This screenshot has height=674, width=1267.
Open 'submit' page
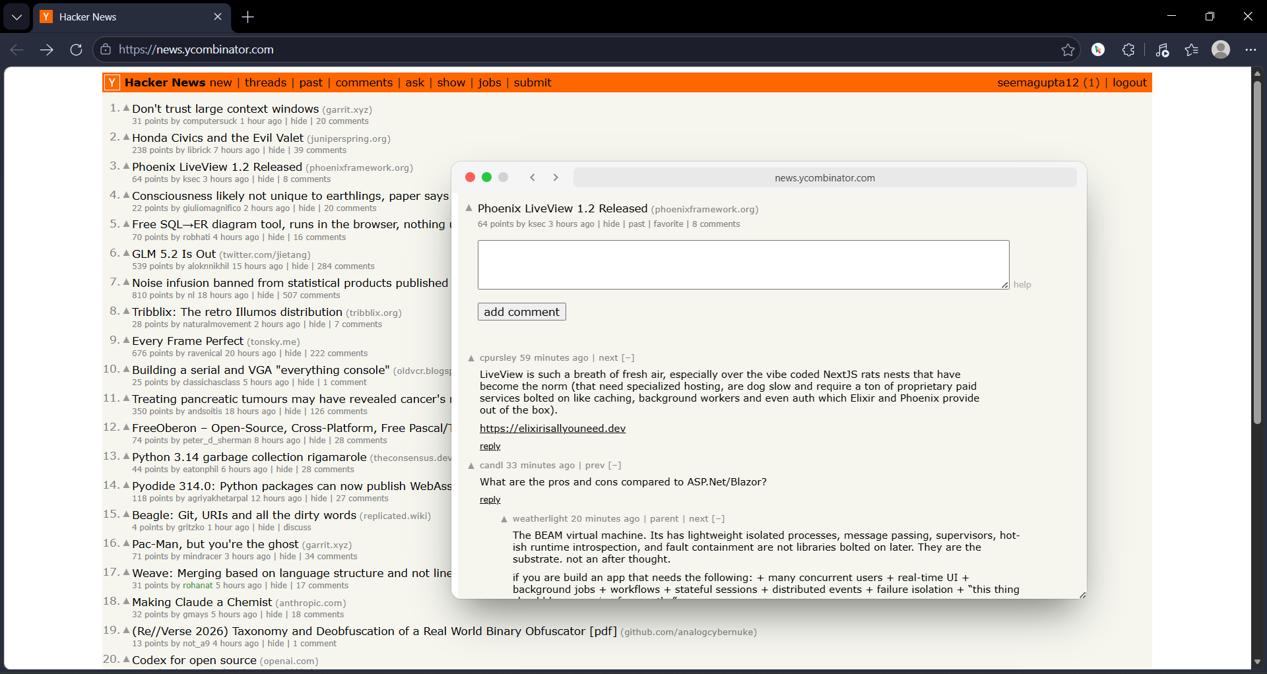point(532,82)
